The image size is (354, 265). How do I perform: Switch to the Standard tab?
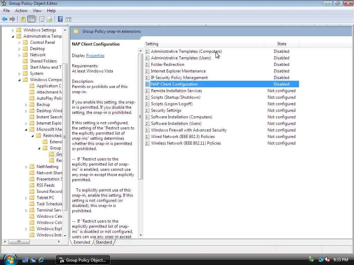[104, 242]
